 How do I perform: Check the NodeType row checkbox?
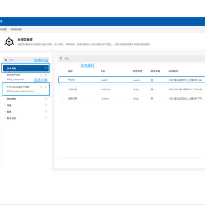[62, 89]
